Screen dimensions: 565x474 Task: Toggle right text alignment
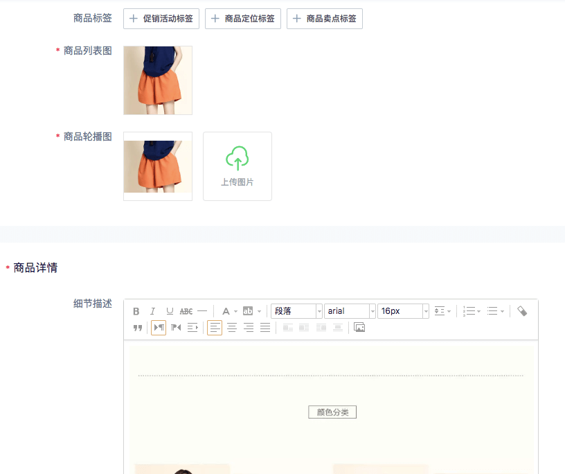pos(249,328)
